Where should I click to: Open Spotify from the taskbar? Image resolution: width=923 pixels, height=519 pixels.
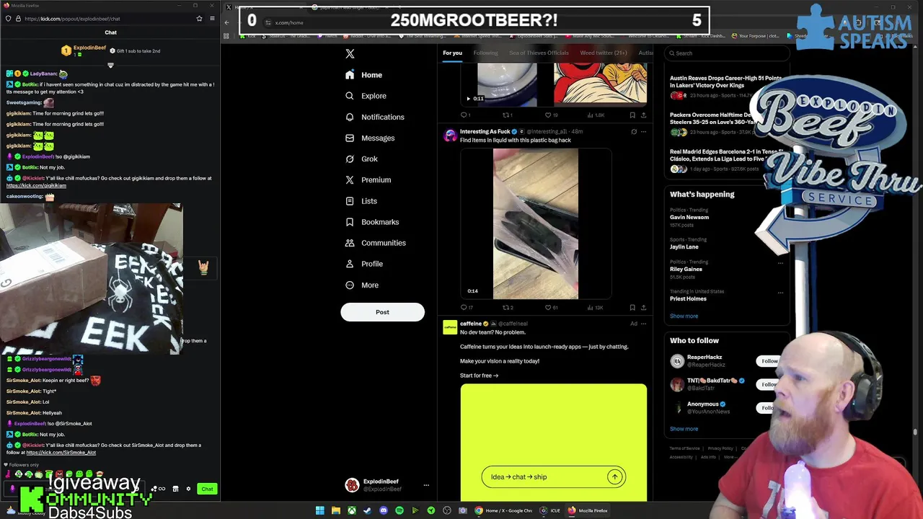399,510
